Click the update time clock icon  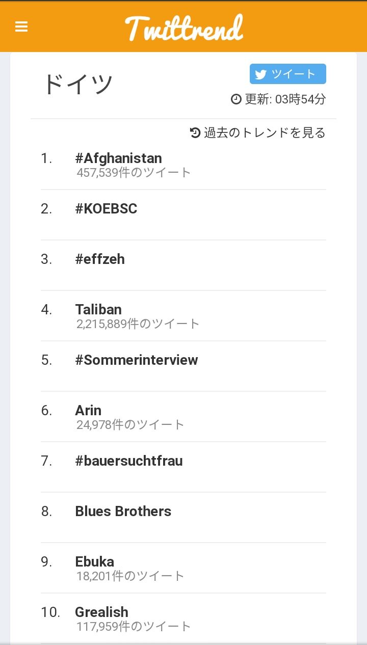236,99
